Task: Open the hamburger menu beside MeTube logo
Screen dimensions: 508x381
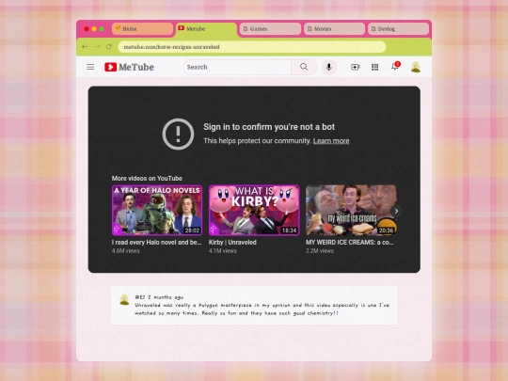Action: coord(90,67)
